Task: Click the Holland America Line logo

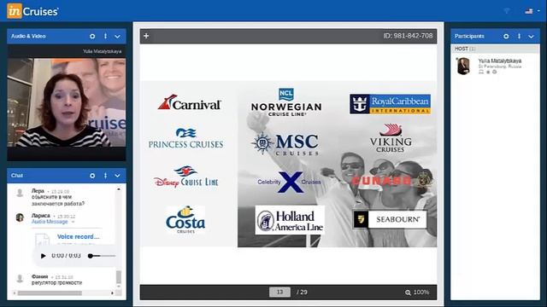Action: (290, 220)
